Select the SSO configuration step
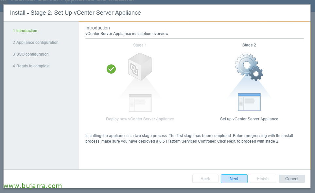 [x=30, y=54]
